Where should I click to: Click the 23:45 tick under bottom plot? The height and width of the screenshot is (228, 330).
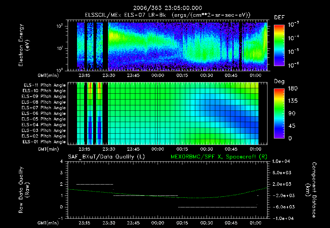click(x=133, y=223)
